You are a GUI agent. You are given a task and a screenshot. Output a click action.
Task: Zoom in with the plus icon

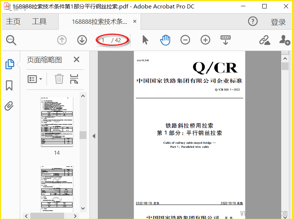(x=205, y=40)
